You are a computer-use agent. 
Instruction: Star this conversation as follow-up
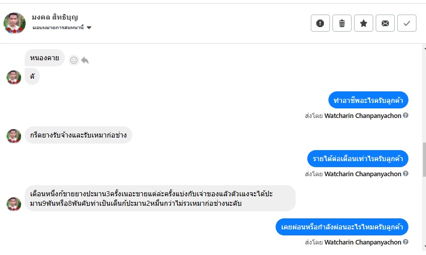[364, 23]
